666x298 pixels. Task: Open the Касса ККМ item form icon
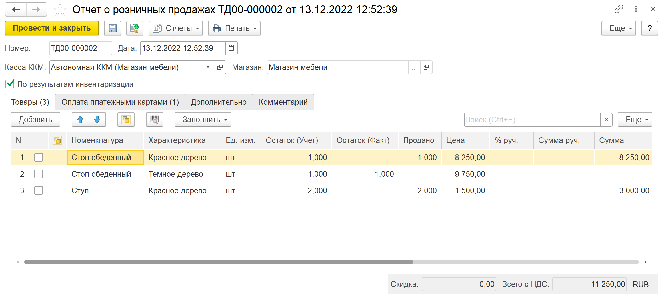click(x=220, y=67)
